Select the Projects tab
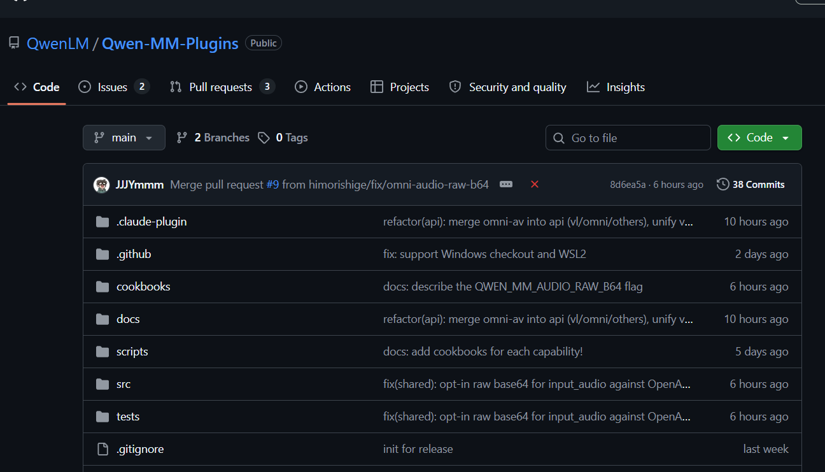Viewport: 825px width, 472px height. 400,87
